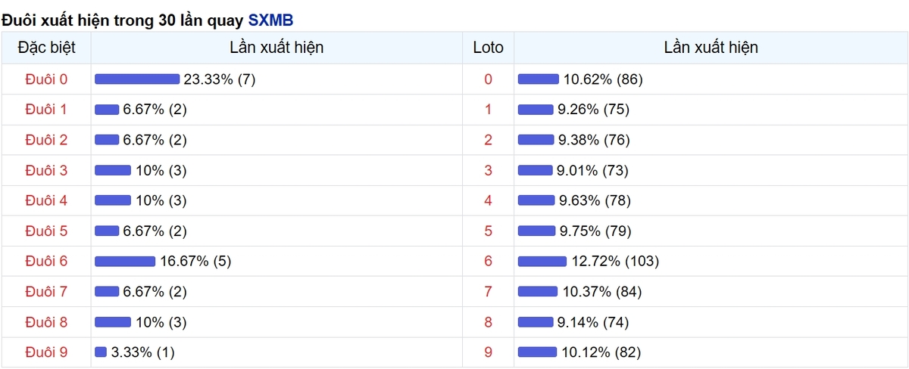Click the Đuôi 0 row label
The height and width of the screenshot is (369, 909).
click(x=46, y=79)
